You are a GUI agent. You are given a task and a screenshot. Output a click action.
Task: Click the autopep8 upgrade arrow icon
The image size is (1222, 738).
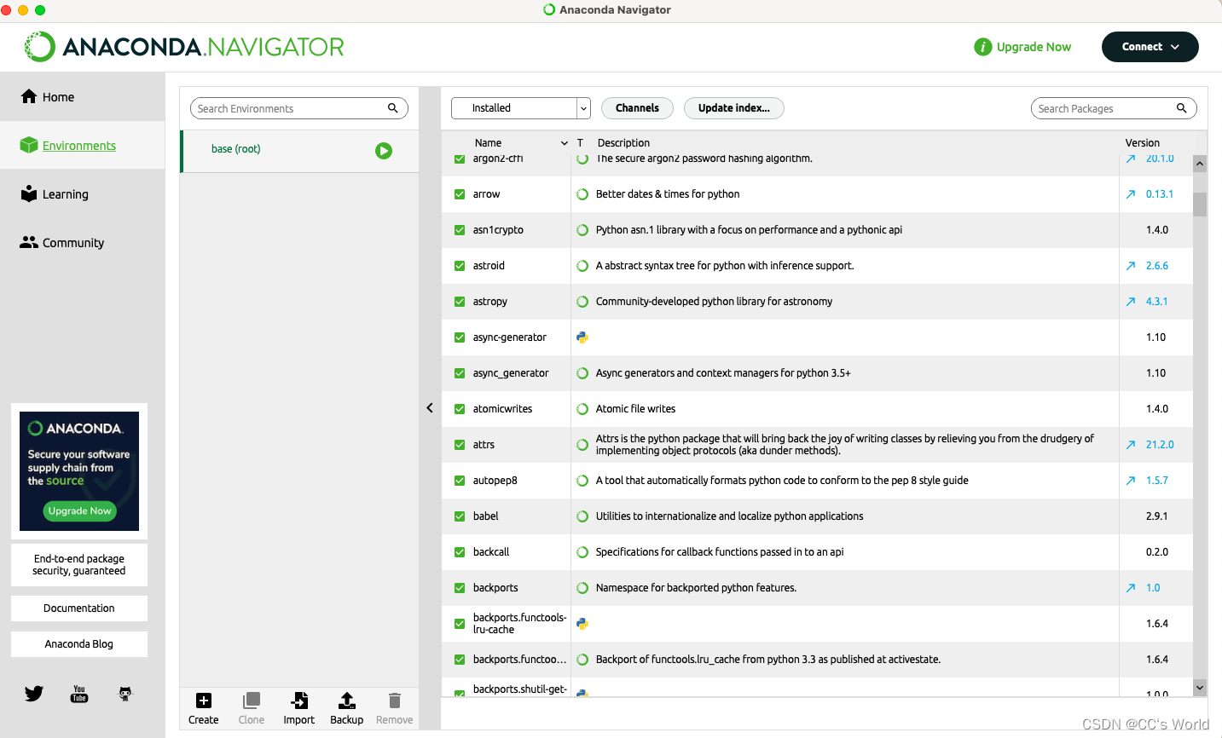pyautogui.click(x=1131, y=481)
